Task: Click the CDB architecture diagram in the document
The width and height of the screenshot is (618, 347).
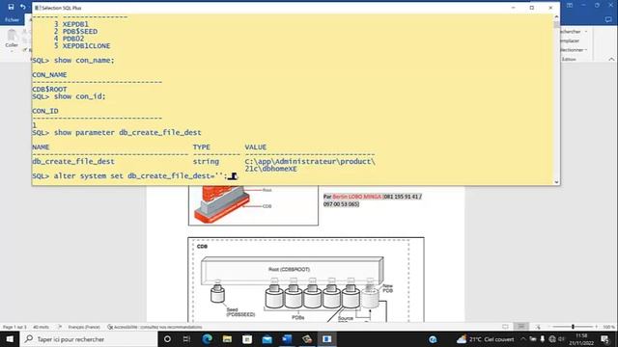Action: tap(306, 280)
